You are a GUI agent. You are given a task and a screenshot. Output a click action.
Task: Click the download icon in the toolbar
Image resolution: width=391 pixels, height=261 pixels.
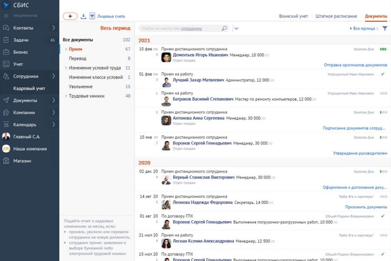83,16
